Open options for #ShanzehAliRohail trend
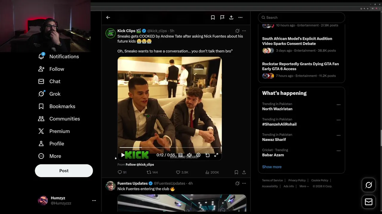Image resolution: width=382 pixels, height=214 pixels. pos(338,120)
